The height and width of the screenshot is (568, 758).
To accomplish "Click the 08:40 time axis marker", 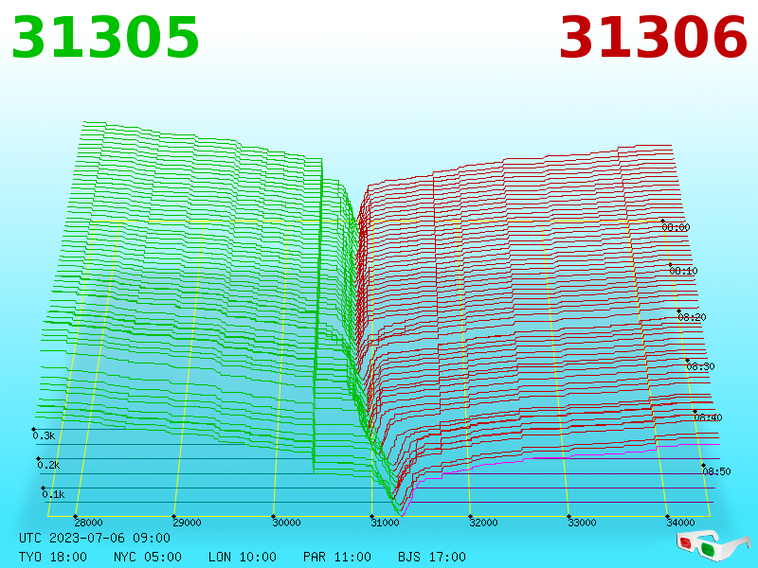I will (x=708, y=417).
